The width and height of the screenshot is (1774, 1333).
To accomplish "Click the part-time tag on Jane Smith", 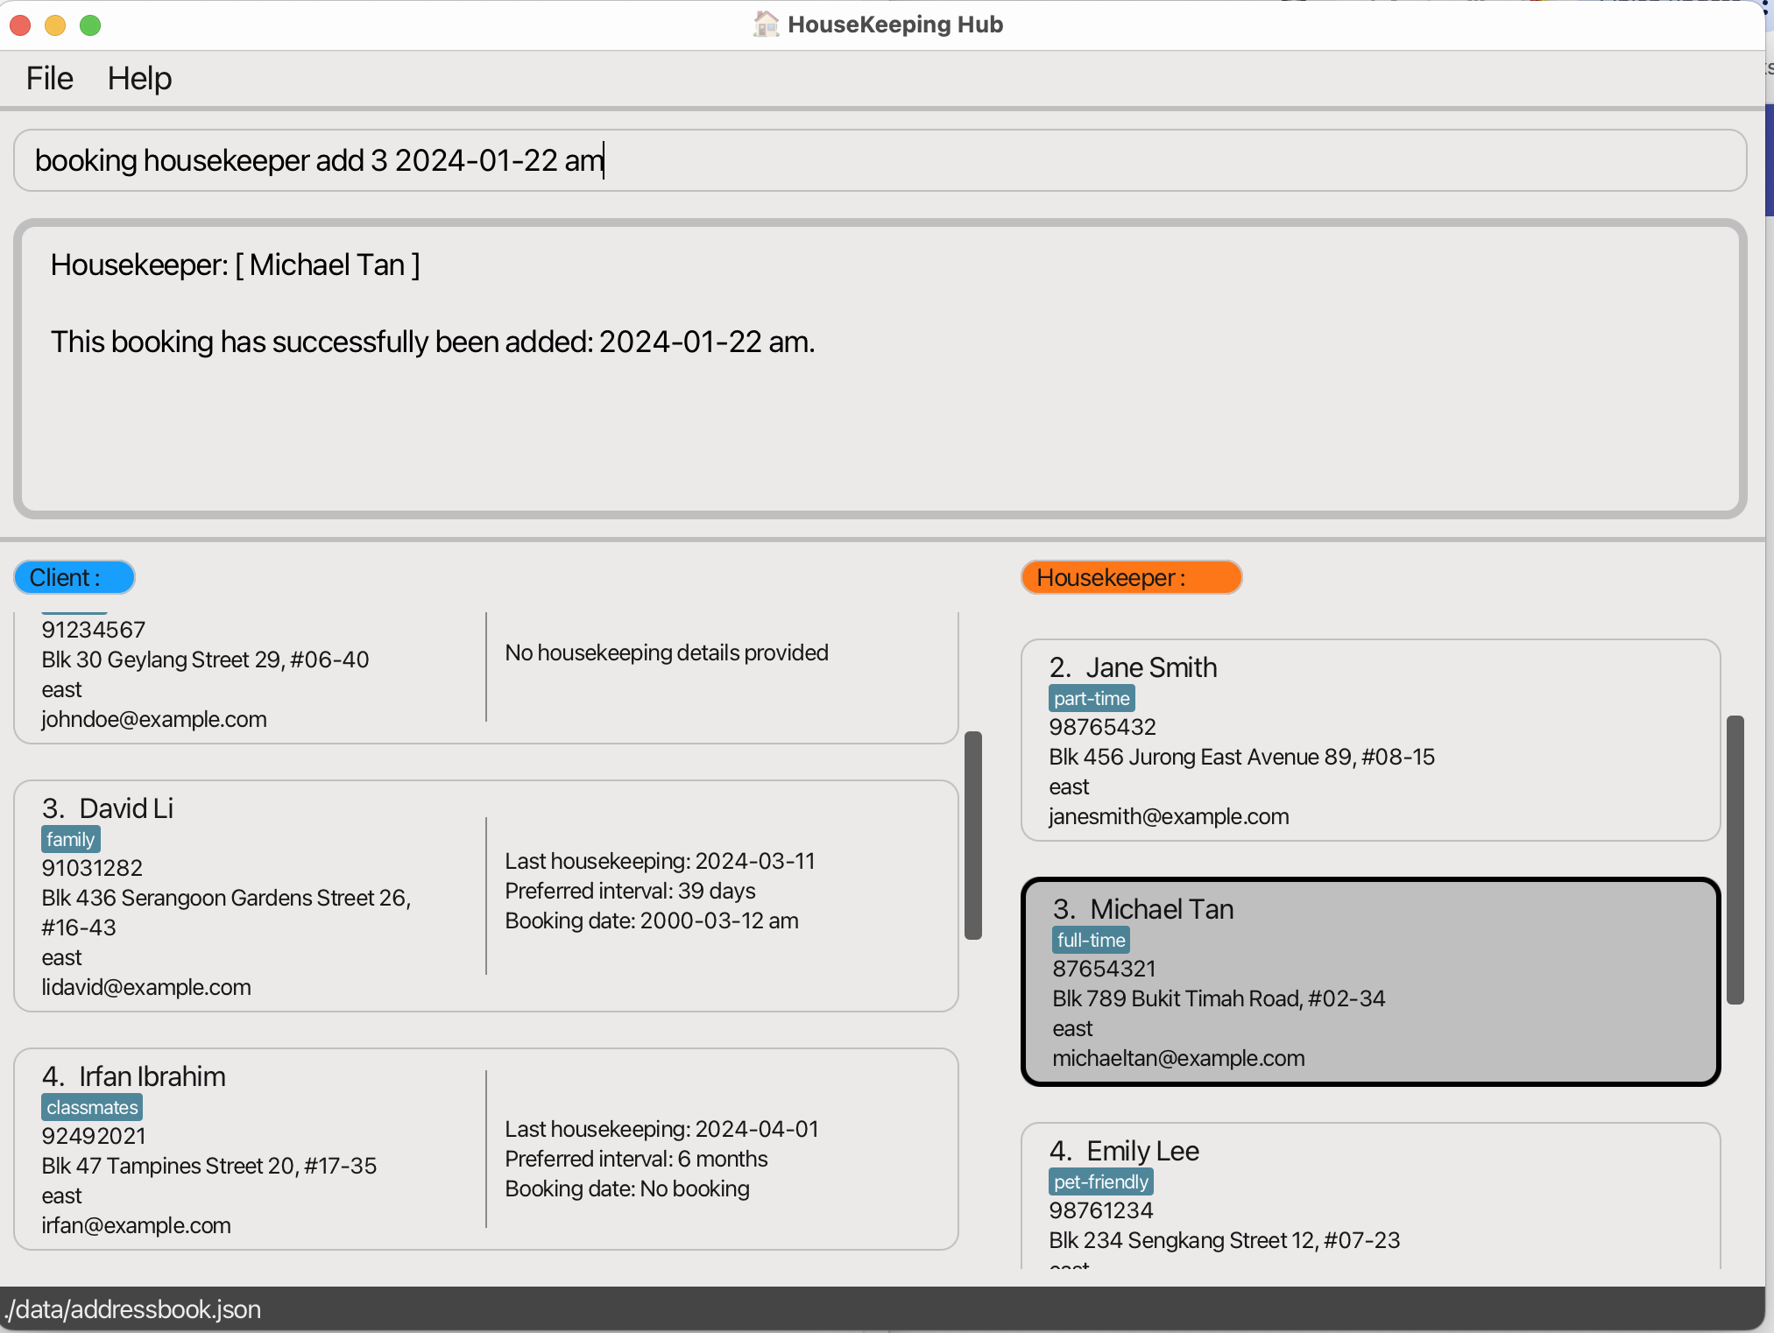I will pyautogui.click(x=1091, y=698).
